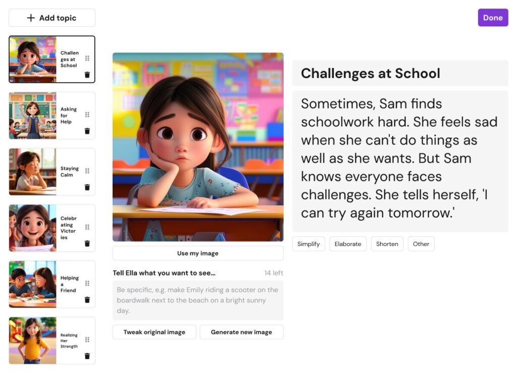Delete the "Asking for Help" topic
Screen dimensions: 517x392
click(x=87, y=131)
